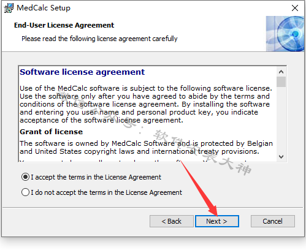Click the blue disc banner graphic

[x=285, y=34]
